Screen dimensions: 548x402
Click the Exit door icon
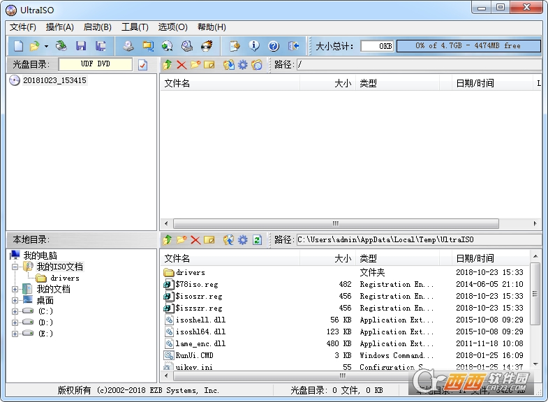point(293,46)
